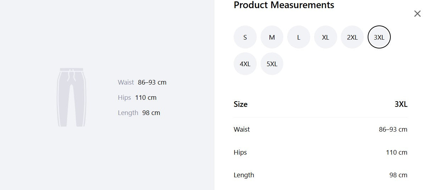
Task: Click the 86–93 cm waist value in the table
Action: [393, 129]
